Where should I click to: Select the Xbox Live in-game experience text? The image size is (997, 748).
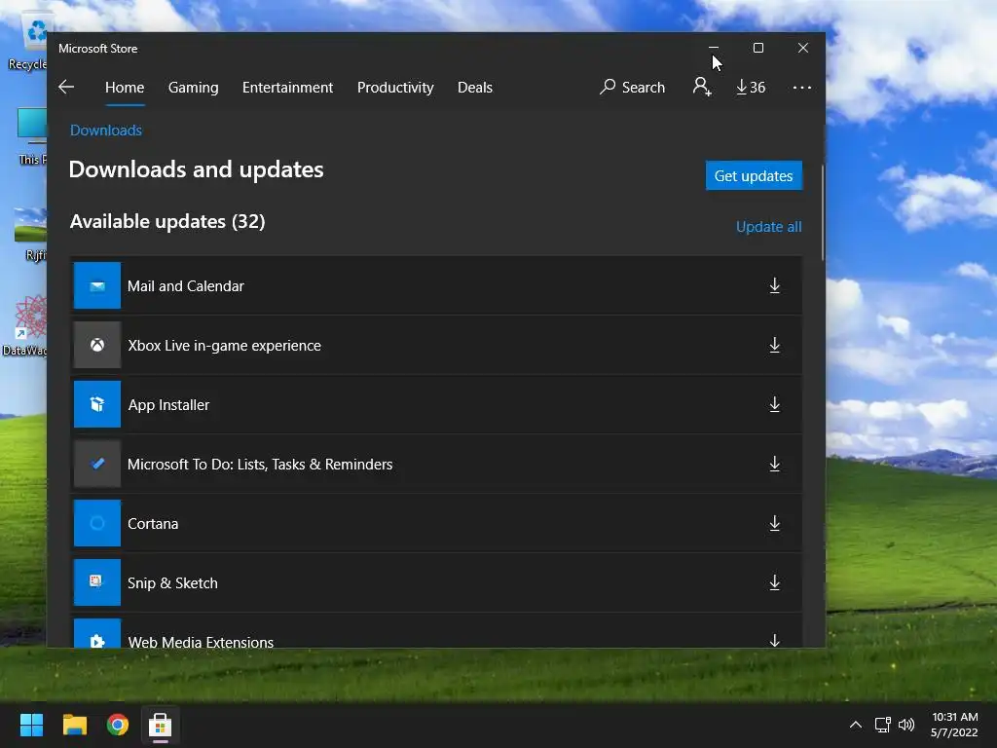click(225, 346)
